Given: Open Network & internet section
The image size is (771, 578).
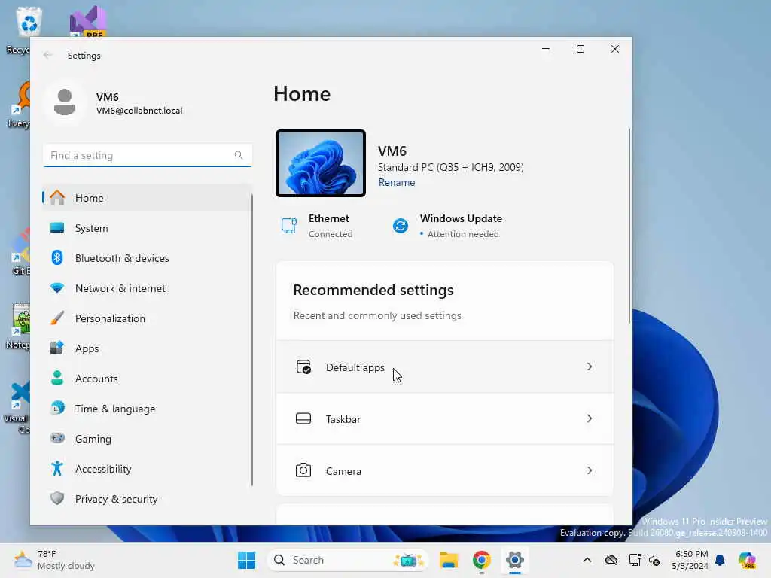Looking at the screenshot, I should (147, 288).
